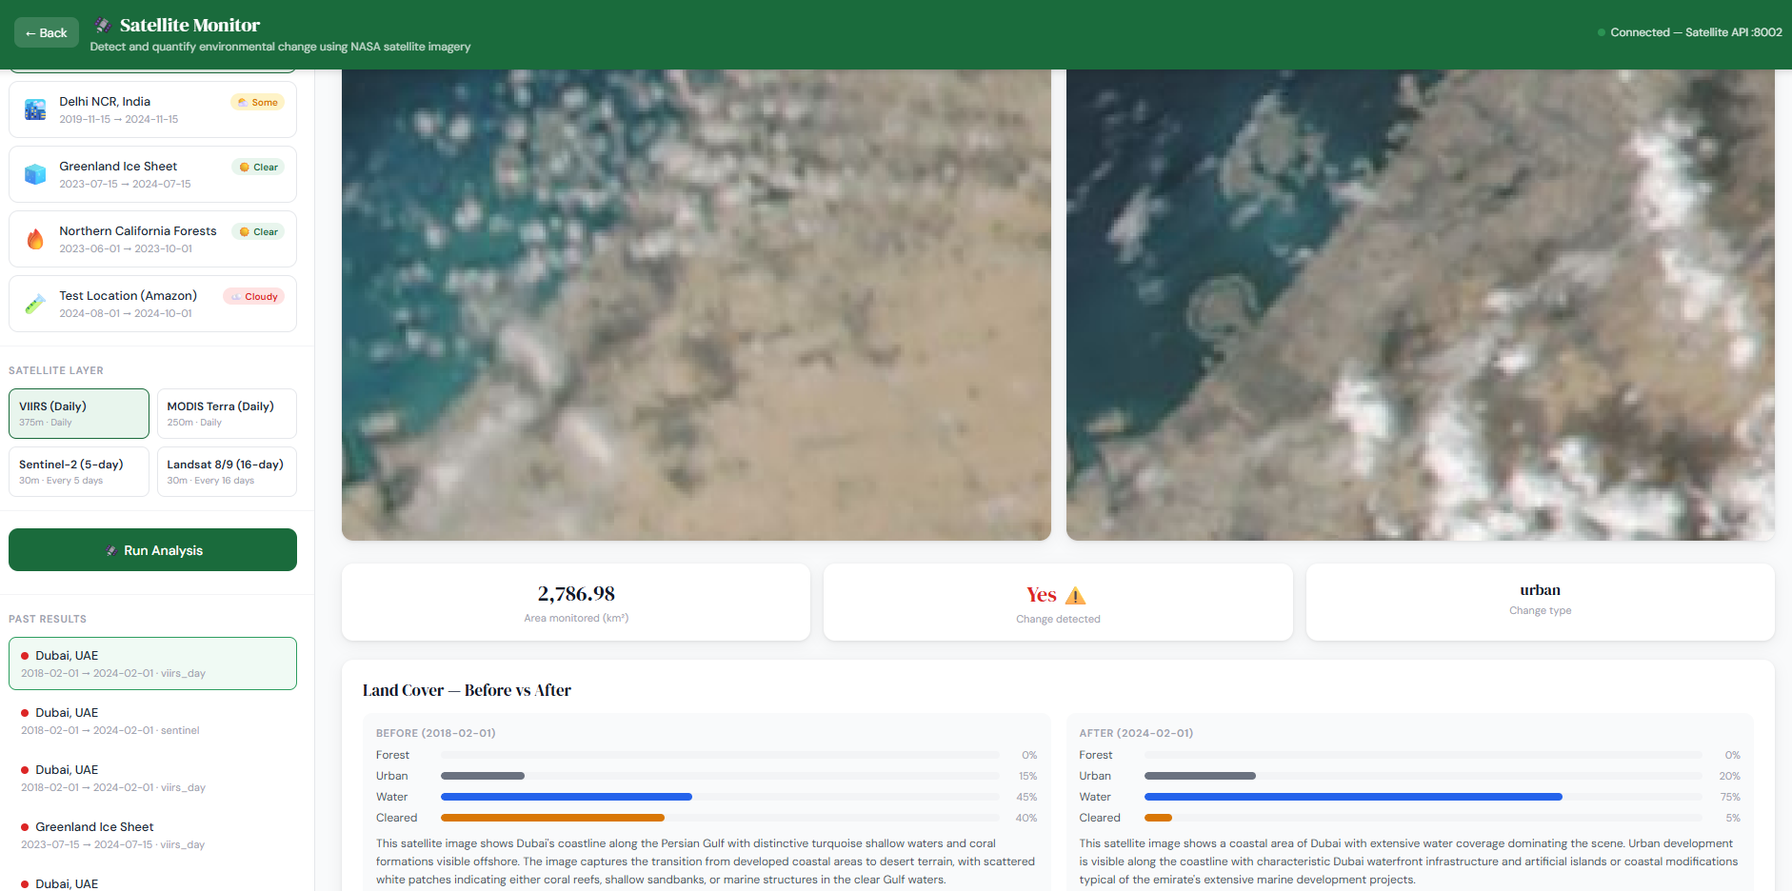The height and width of the screenshot is (891, 1792).
Task: Click the satellite logo icon in header
Action: coord(103,26)
